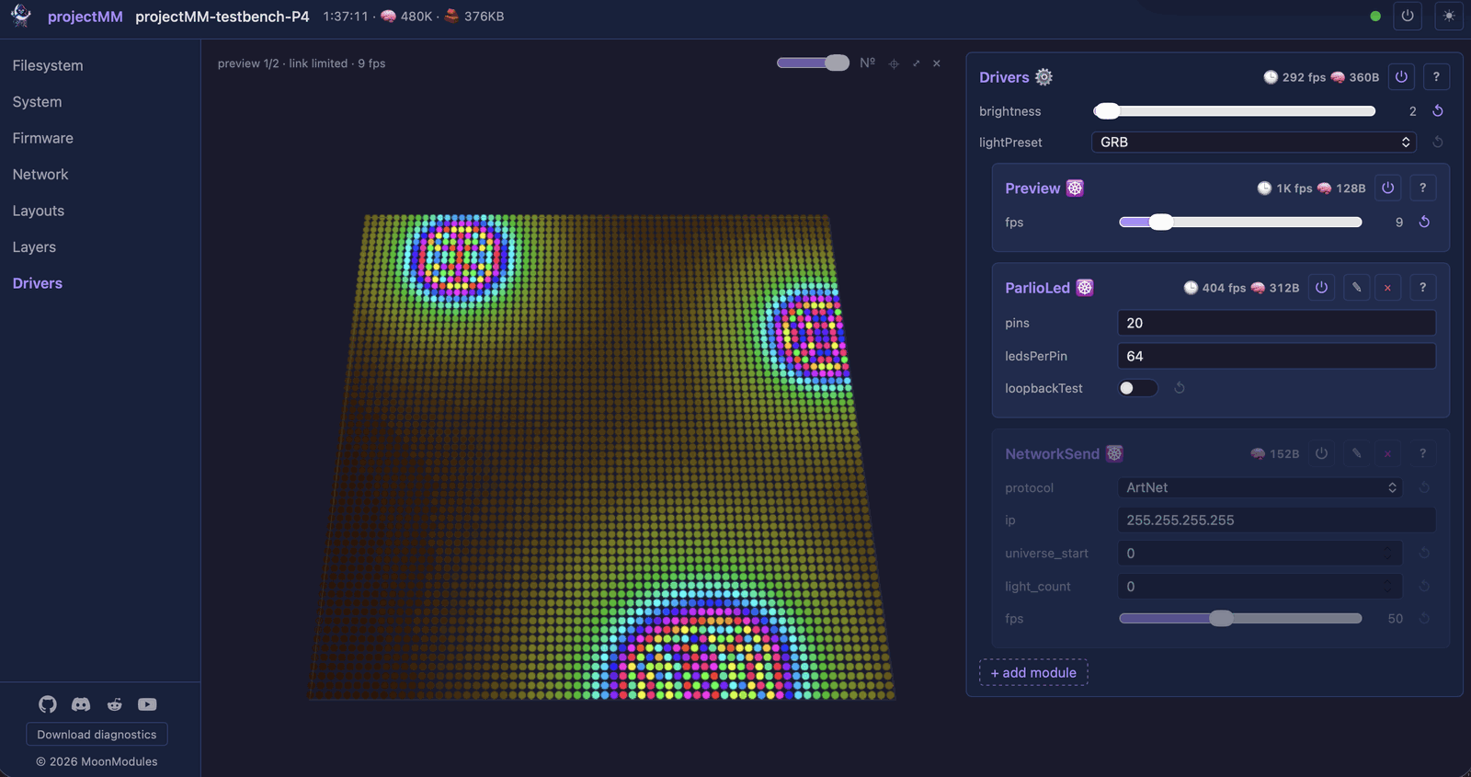This screenshot has height=777, width=1471.
Task: Open the Discord link icon
Action: click(x=81, y=704)
